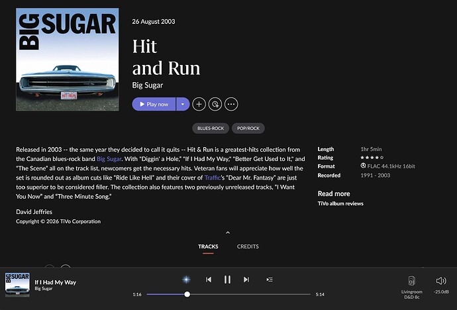Click reviewer name David Jeffries
The image size is (457, 310).
pos(34,212)
